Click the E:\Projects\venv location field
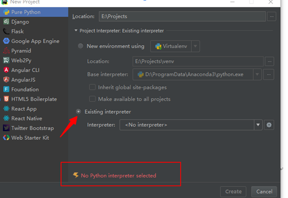 [198, 61]
